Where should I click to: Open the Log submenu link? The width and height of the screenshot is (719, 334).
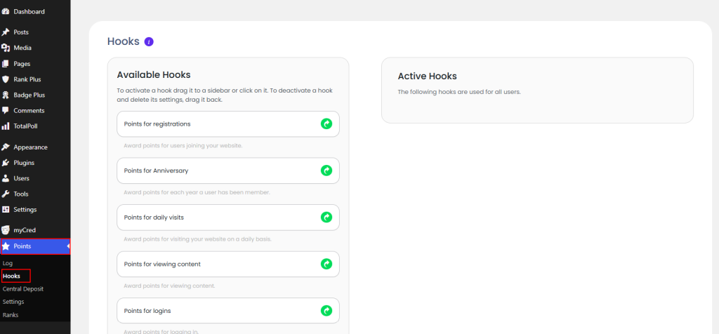[8, 263]
